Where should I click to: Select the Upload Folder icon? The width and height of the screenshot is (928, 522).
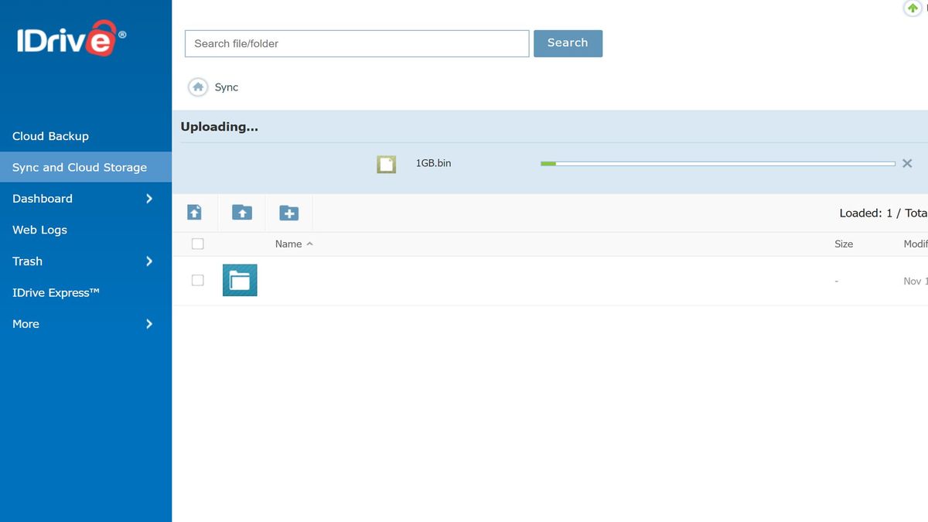point(242,213)
